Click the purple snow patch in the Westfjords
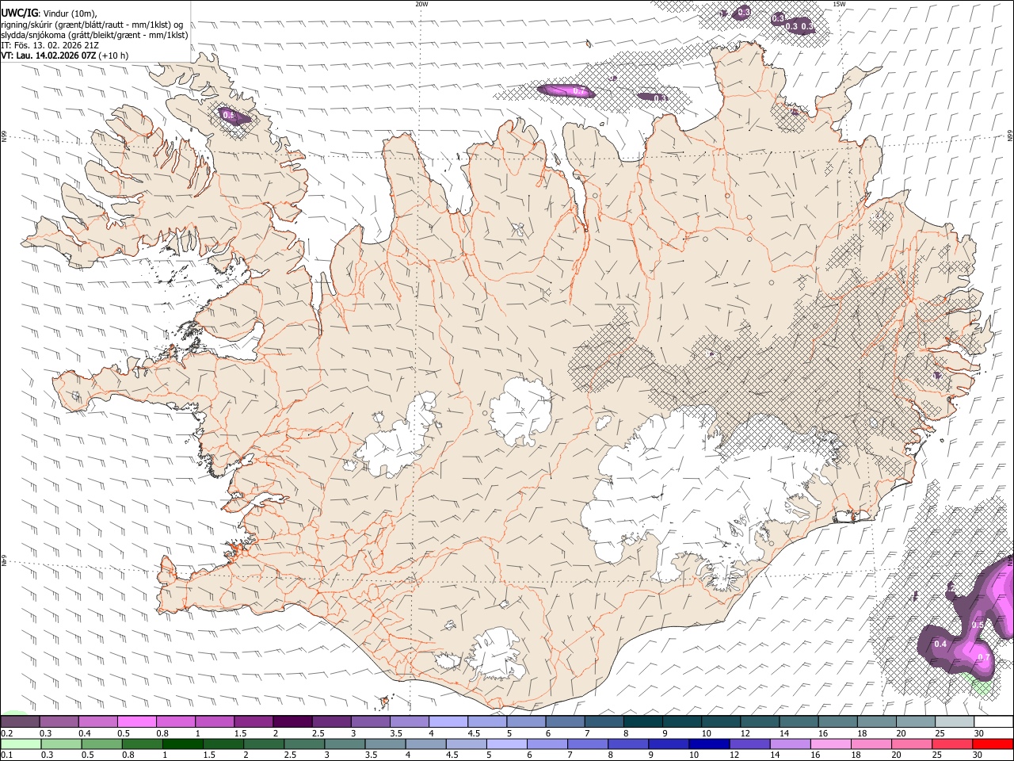 click(x=233, y=117)
